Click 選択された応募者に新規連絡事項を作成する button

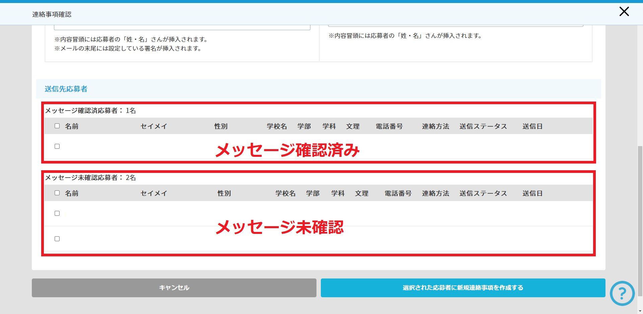(x=463, y=288)
